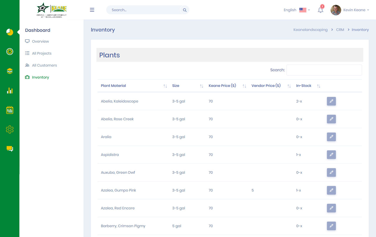The width and height of the screenshot is (376, 237).
Task: Toggle the hamburger menu button
Action: coord(92,10)
